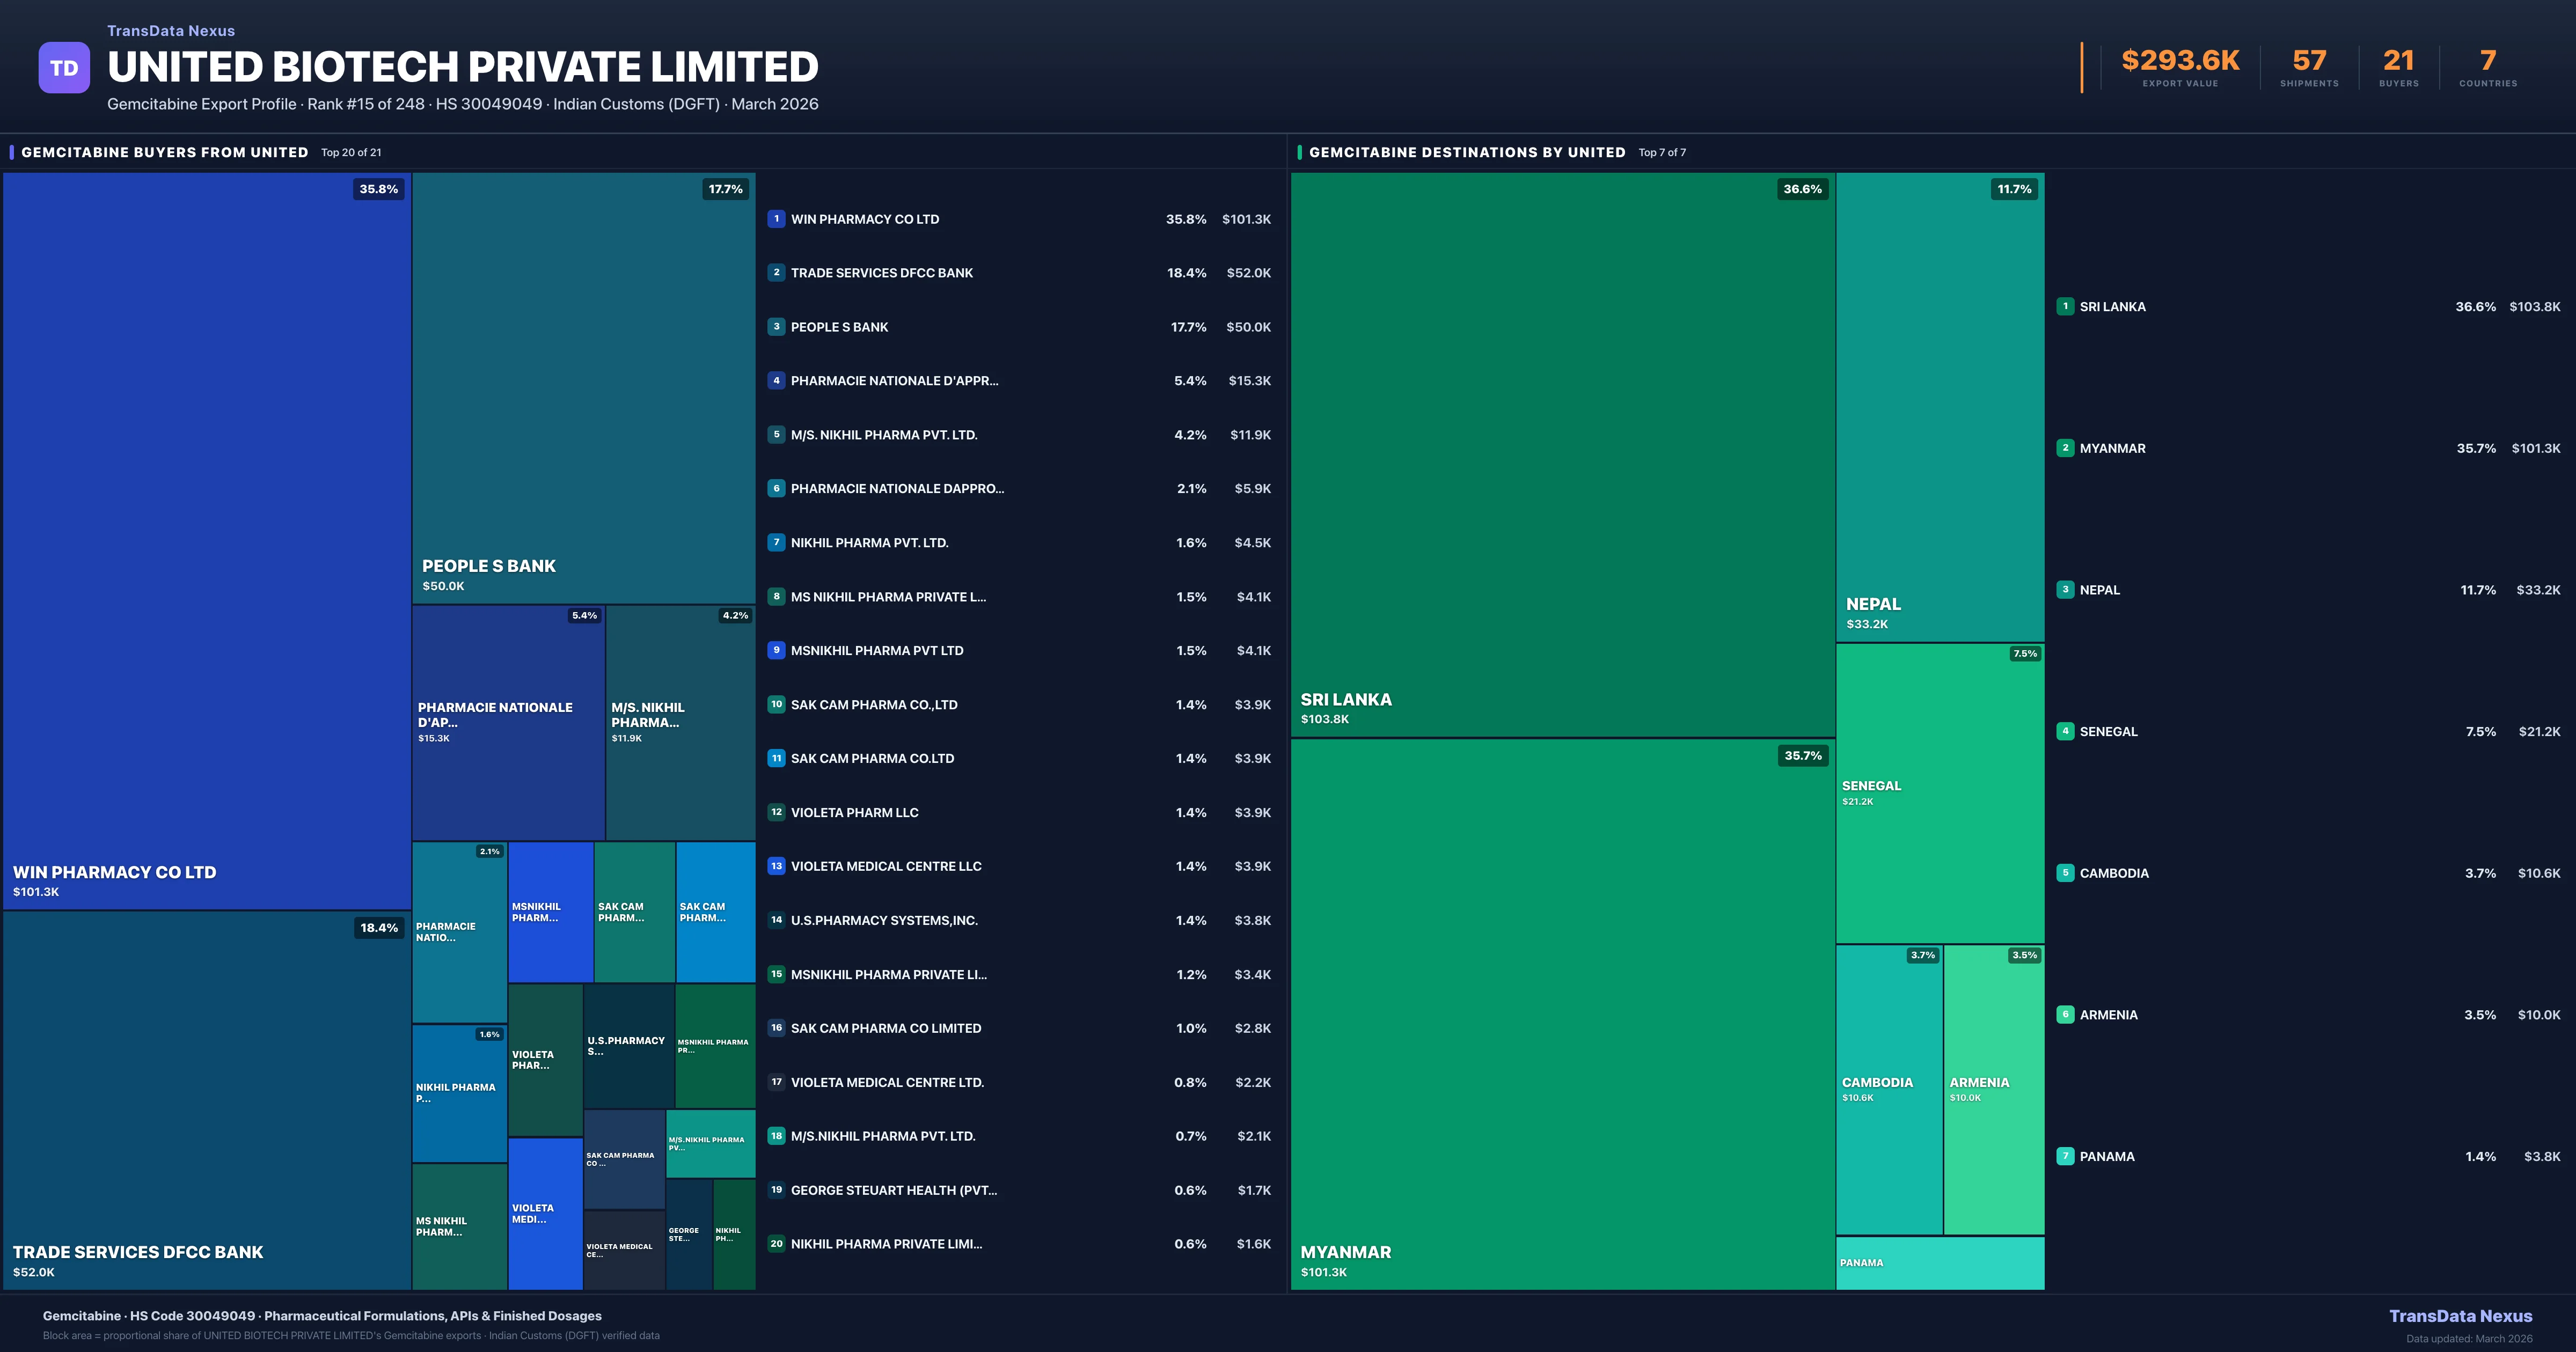Click green badge 1 beside SRI LANKA
The image size is (2576, 1352).
(x=2065, y=307)
